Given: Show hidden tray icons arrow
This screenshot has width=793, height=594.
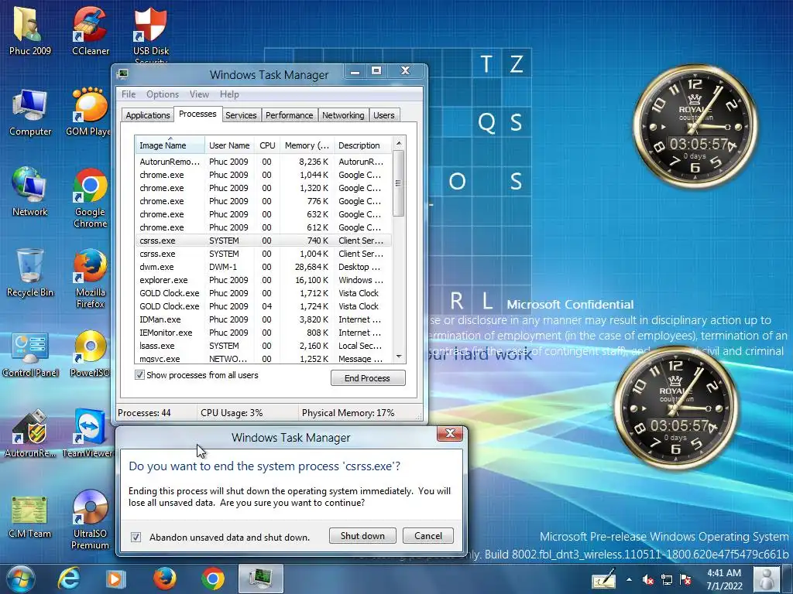Looking at the screenshot, I should click(629, 580).
